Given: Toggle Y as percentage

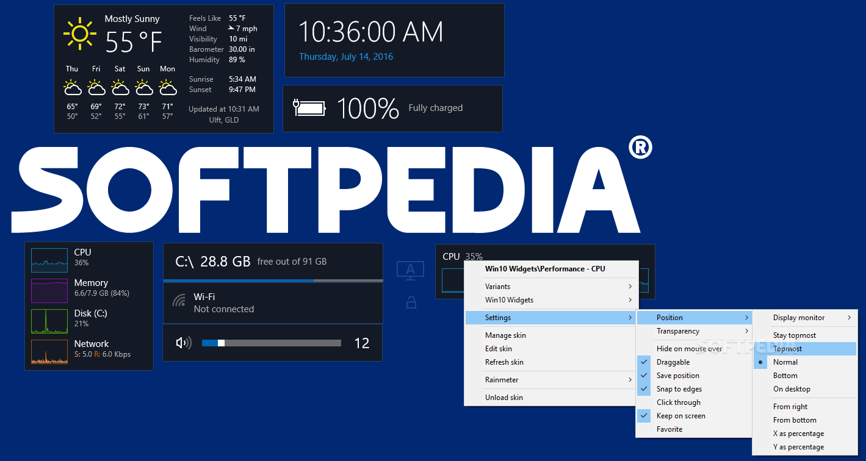Looking at the screenshot, I should click(805, 447).
